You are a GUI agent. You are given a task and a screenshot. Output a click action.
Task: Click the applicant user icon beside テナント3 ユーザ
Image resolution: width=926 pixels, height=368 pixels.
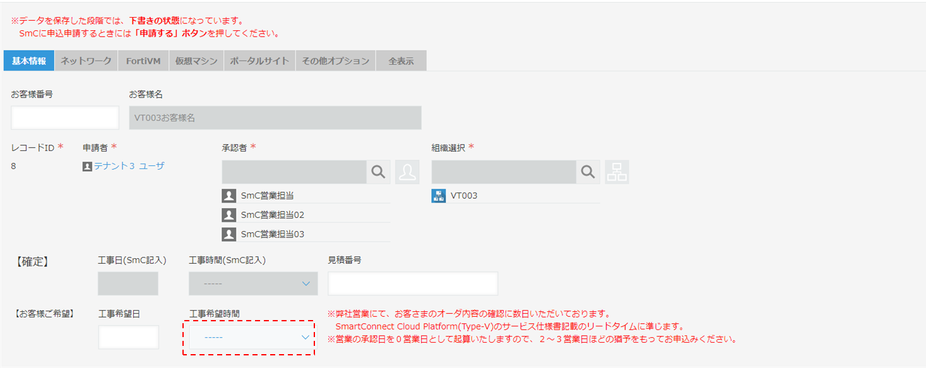(87, 166)
